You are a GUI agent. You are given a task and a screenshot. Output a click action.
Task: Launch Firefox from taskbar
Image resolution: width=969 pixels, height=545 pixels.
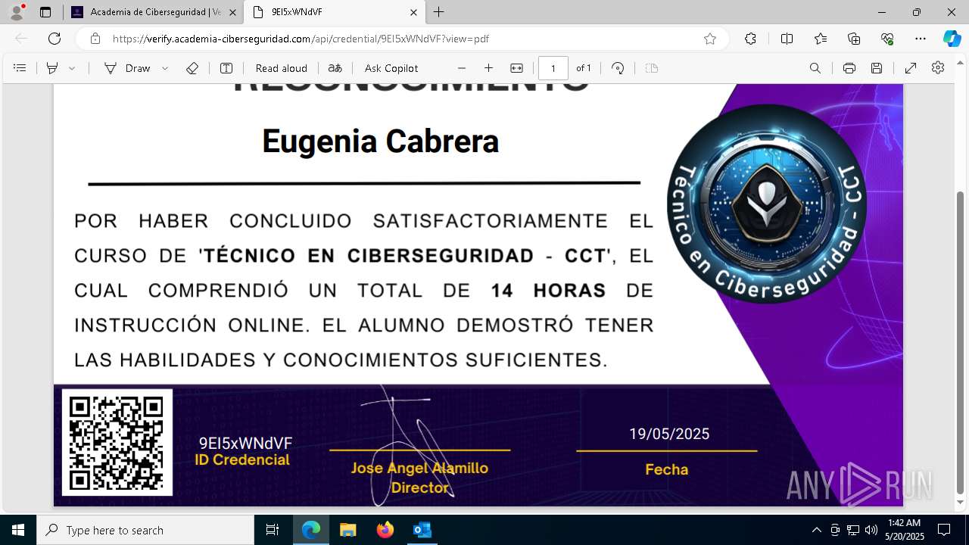[385, 530]
